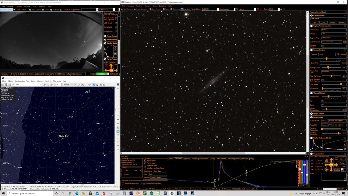Open Télescope menu in Cartes du Ciel

coord(40,81)
